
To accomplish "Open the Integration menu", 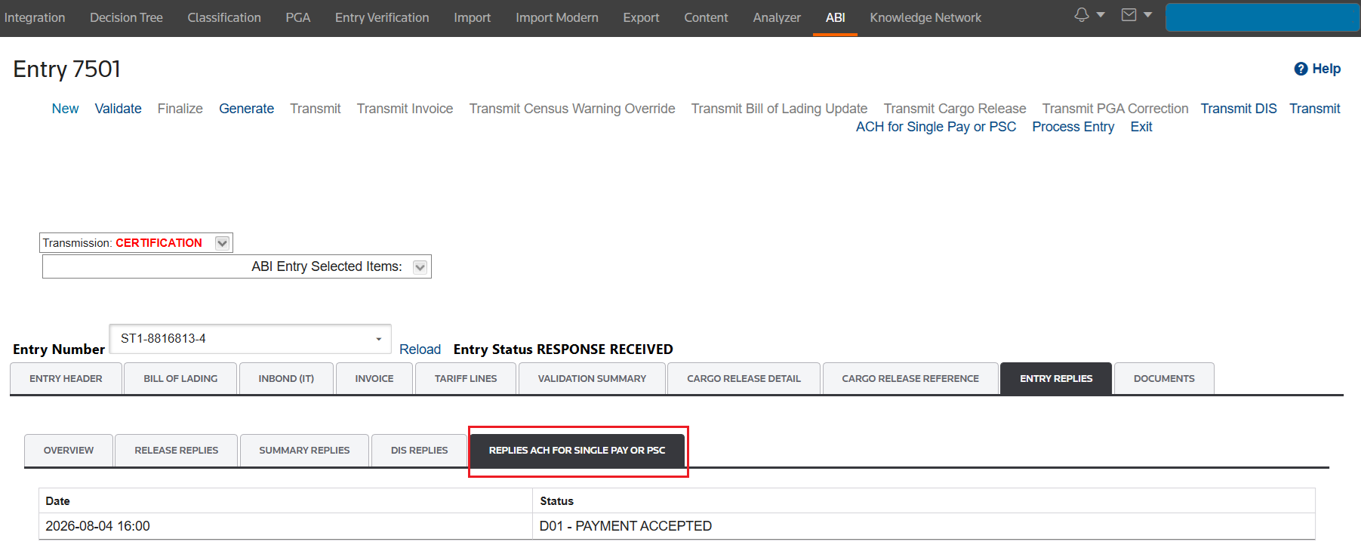I will (x=34, y=17).
